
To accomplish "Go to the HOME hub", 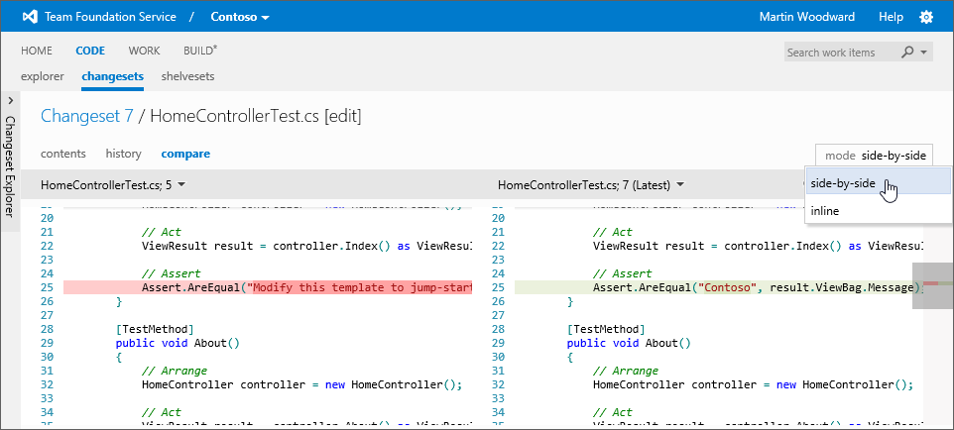I will [x=37, y=52].
